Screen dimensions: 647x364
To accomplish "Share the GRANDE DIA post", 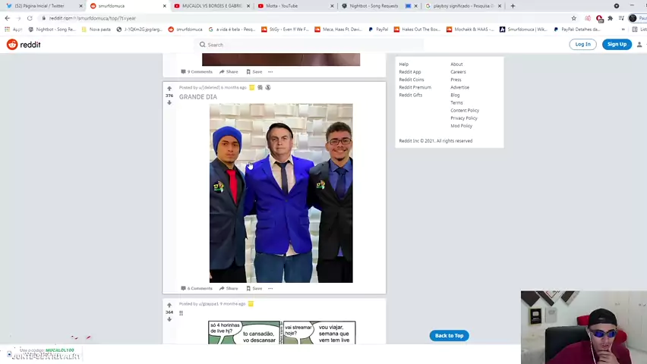I will [x=229, y=288].
